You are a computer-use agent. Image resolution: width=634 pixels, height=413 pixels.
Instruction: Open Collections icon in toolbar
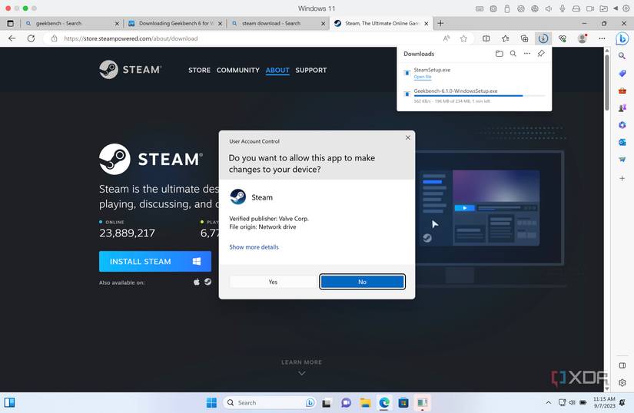point(524,38)
